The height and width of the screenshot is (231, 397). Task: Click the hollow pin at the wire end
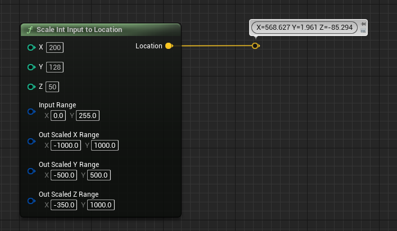click(255, 46)
